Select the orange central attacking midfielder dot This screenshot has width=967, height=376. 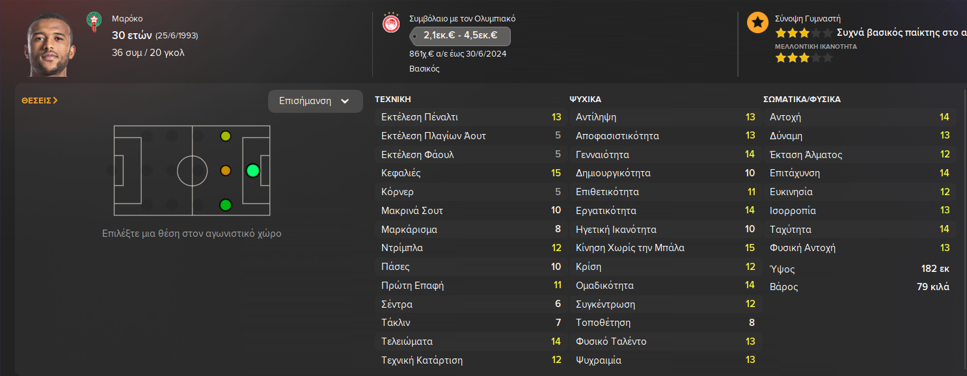click(x=225, y=170)
